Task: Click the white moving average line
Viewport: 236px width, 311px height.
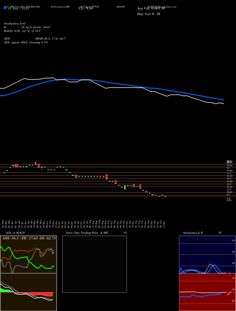Action: (x=112, y=87)
